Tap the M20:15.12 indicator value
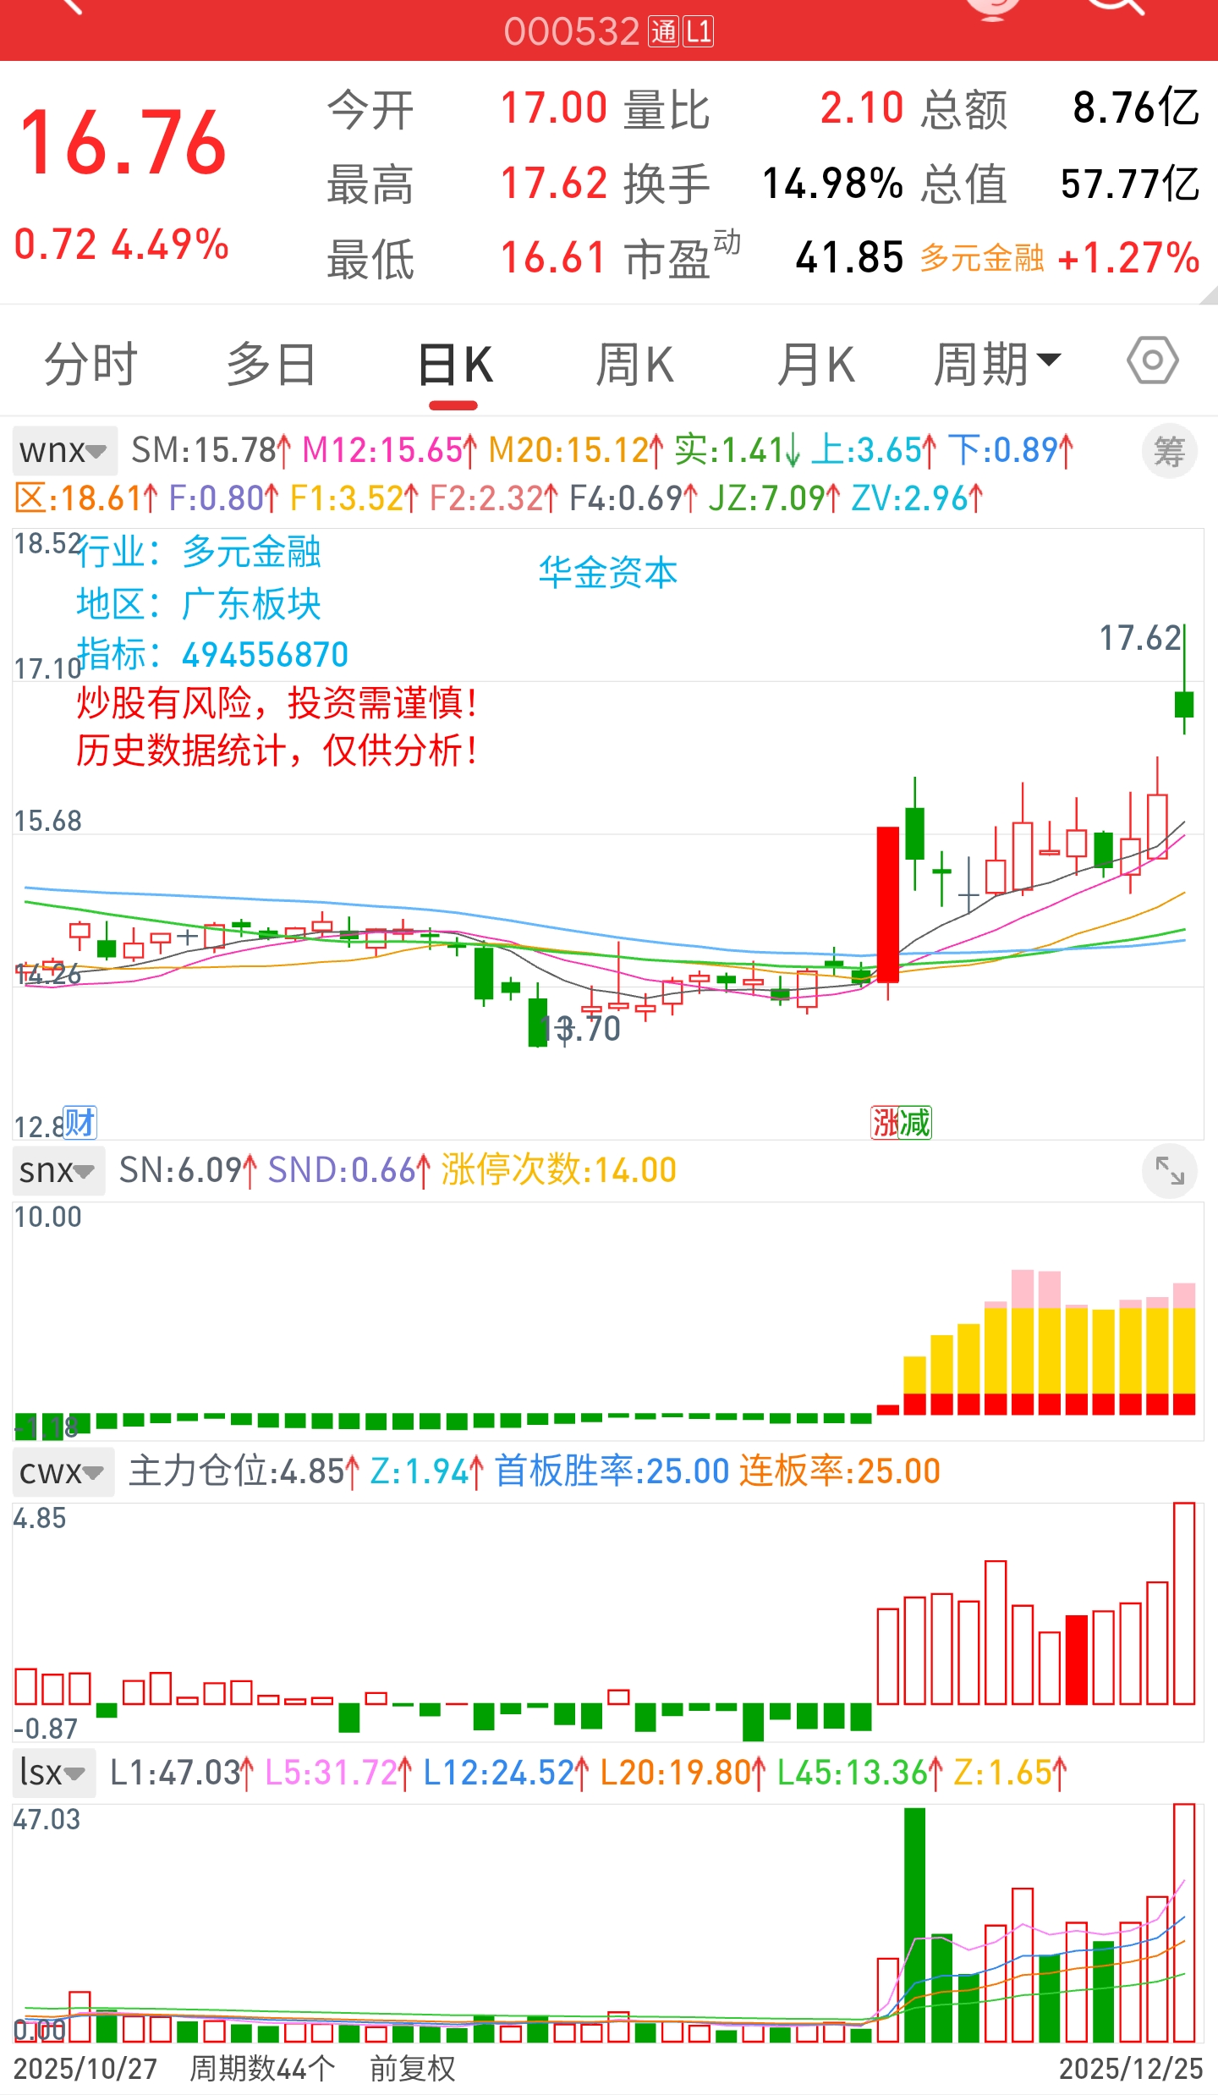The height and width of the screenshot is (2095, 1218). pos(576,451)
